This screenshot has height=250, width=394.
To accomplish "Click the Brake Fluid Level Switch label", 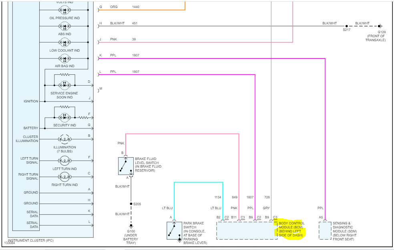I will coord(148,165).
